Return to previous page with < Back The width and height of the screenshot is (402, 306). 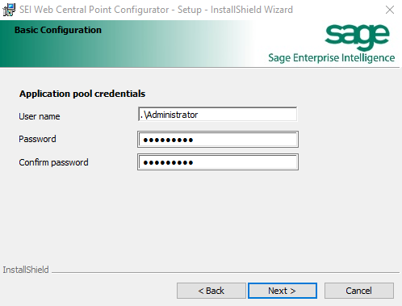[x=211, y=291]
